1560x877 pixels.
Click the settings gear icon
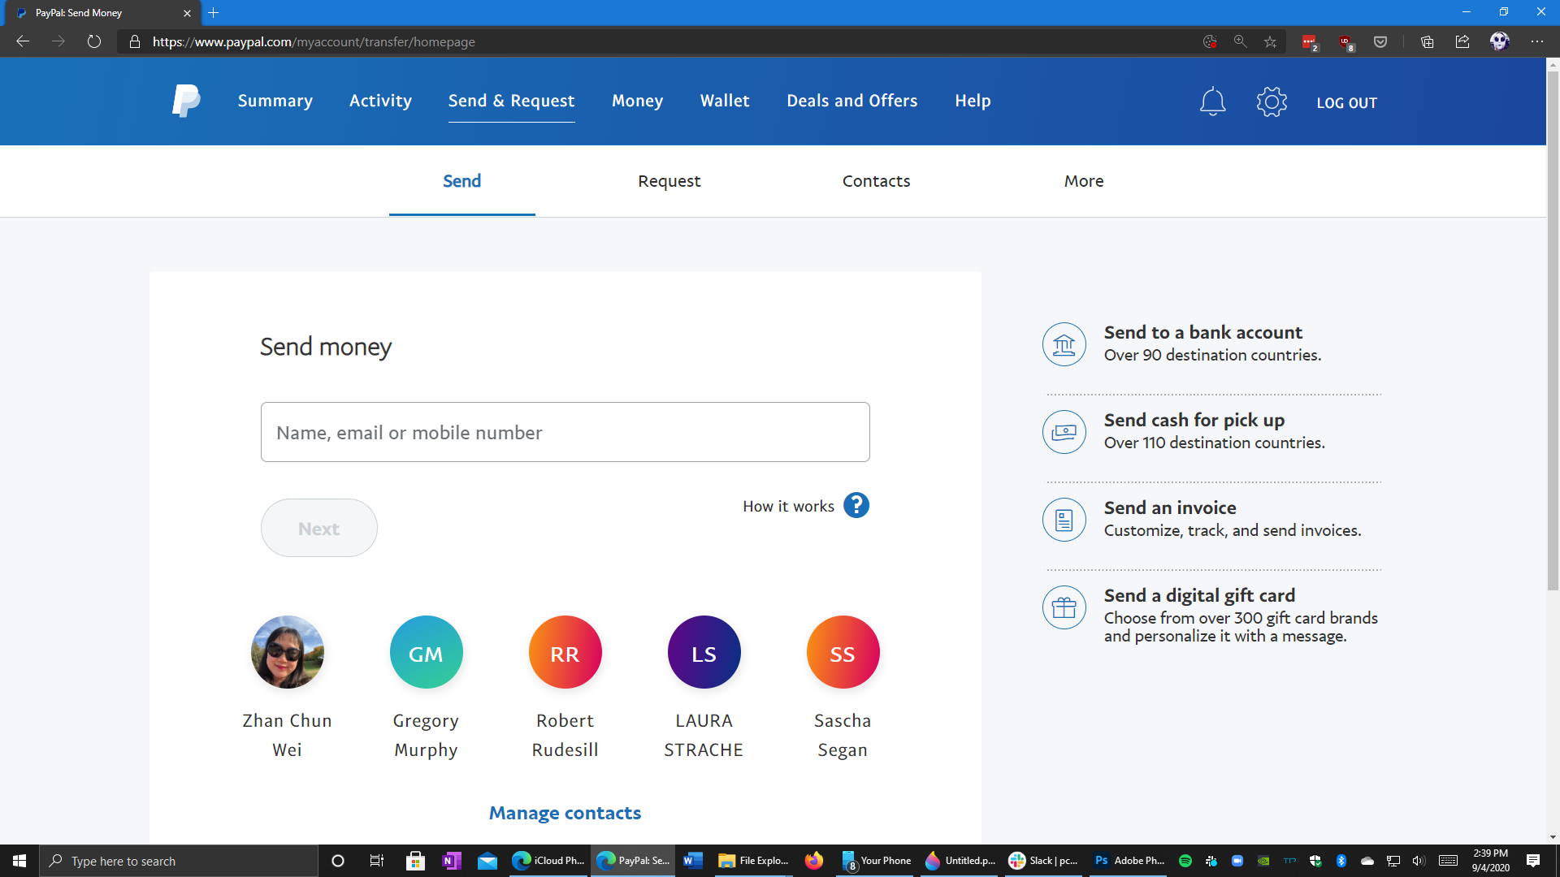[1271, 102]
